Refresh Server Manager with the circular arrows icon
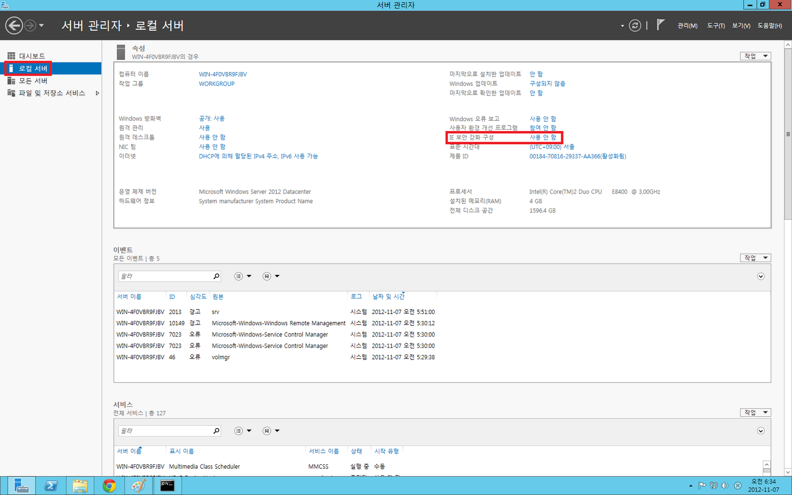The height and width of the screenshot is (495, 792). [635, 25]
